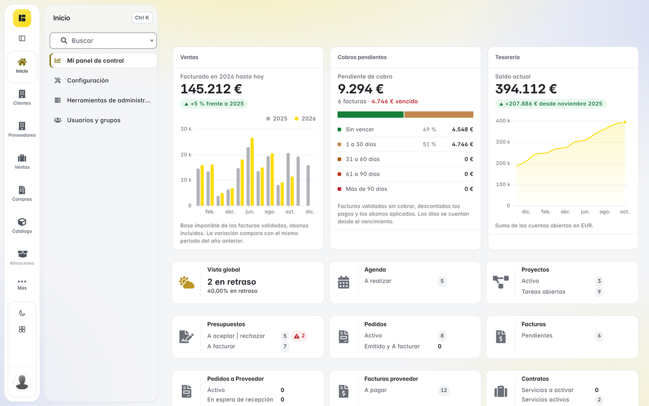Click the Usuarios y grupos people icon

click(x=57, y=120)
